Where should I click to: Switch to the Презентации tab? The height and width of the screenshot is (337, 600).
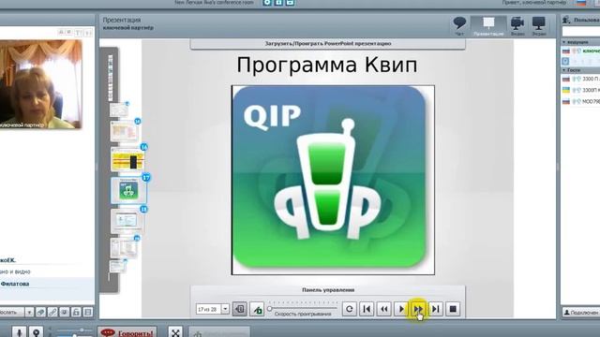[x=488, y=25]
